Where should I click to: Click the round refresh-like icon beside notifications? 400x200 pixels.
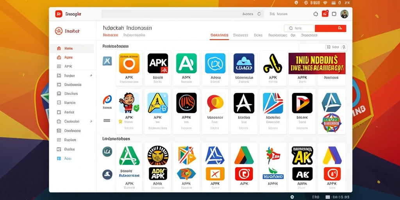point(316,14)
